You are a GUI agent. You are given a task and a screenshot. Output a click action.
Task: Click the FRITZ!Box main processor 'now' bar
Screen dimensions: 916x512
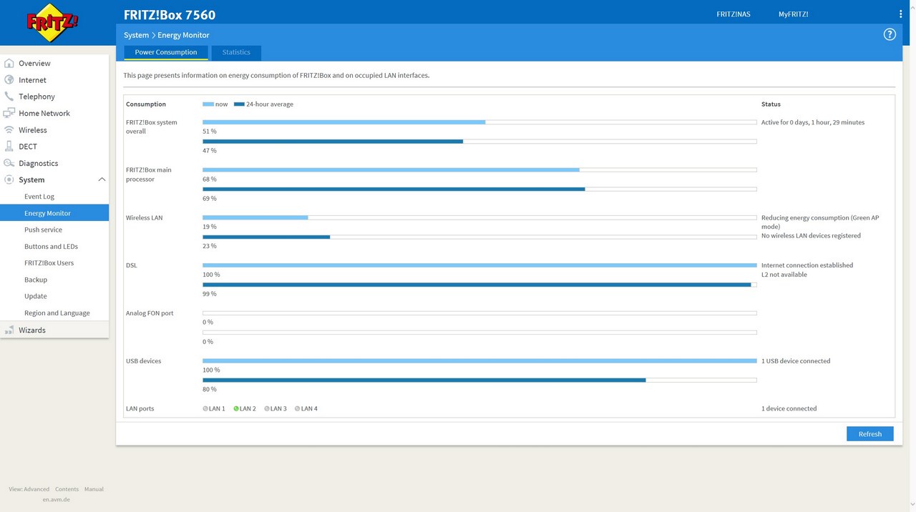[x=479, y=170]
